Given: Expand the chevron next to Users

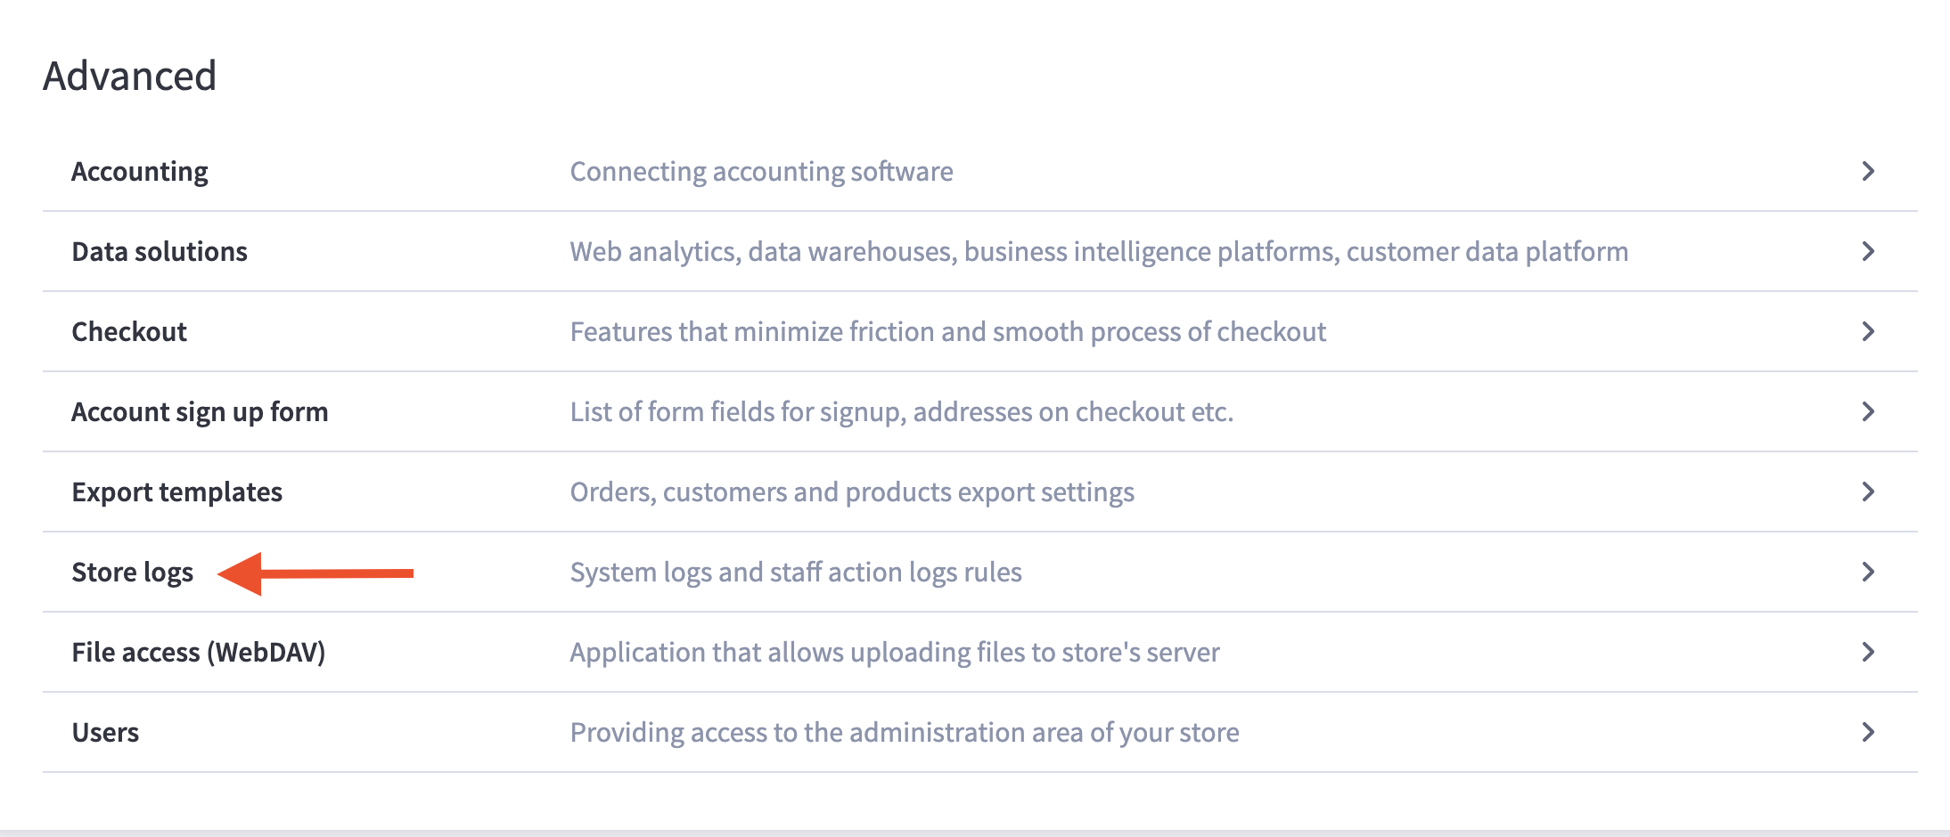Looking at the screenshot, I should (x=1869, y=732).
